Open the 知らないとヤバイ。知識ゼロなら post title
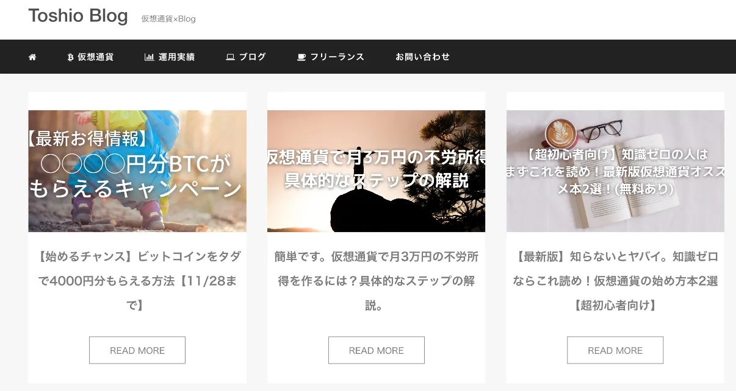736x391 pixels. point(615,281)
